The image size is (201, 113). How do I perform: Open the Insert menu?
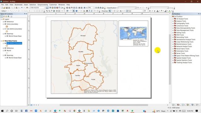[26, 5]
